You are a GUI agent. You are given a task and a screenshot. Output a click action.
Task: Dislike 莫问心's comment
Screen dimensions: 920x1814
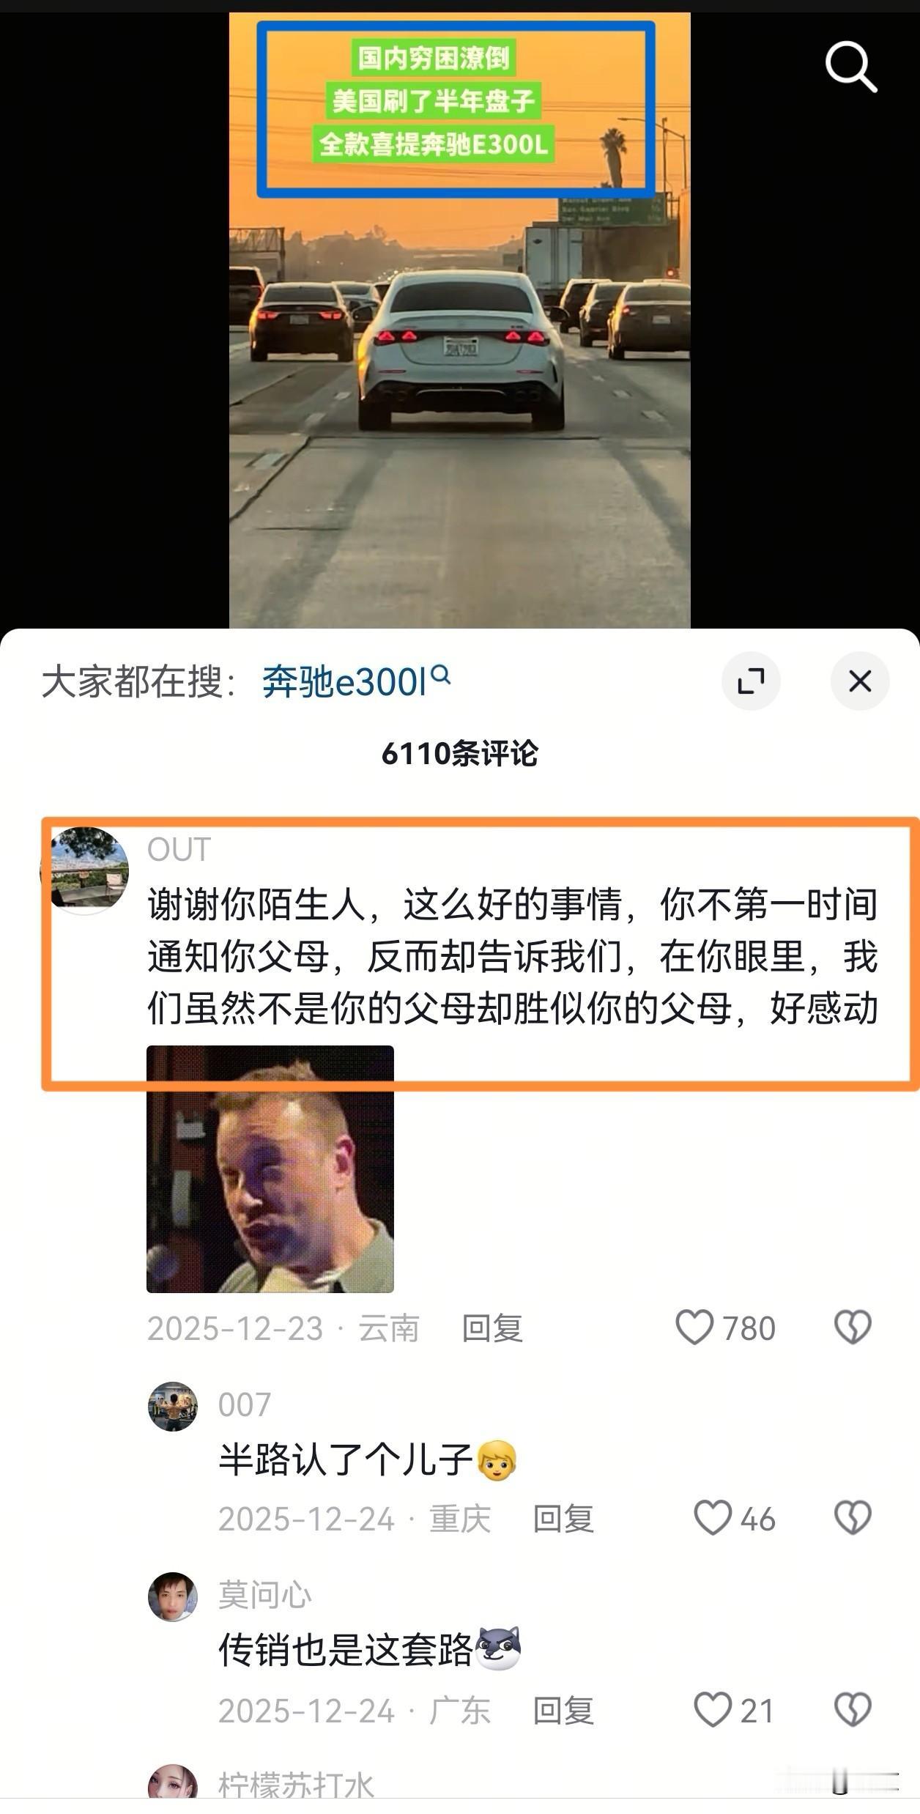(853, 1710)
